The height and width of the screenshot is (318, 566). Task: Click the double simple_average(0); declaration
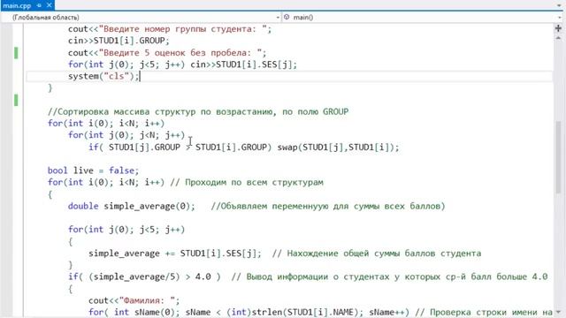(x=132, y=206)
